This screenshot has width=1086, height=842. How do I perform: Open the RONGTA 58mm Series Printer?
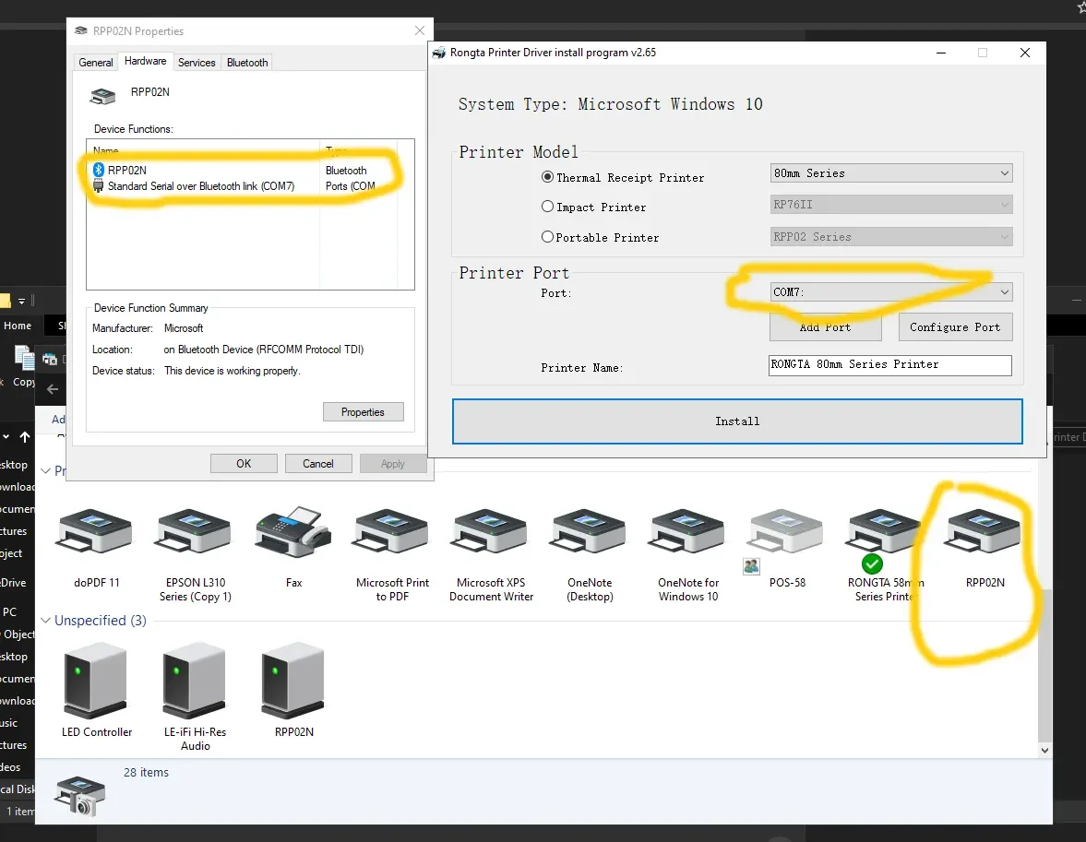882,533
